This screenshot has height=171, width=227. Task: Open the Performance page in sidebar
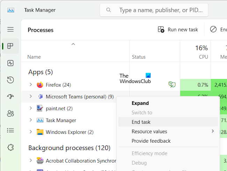10,63
